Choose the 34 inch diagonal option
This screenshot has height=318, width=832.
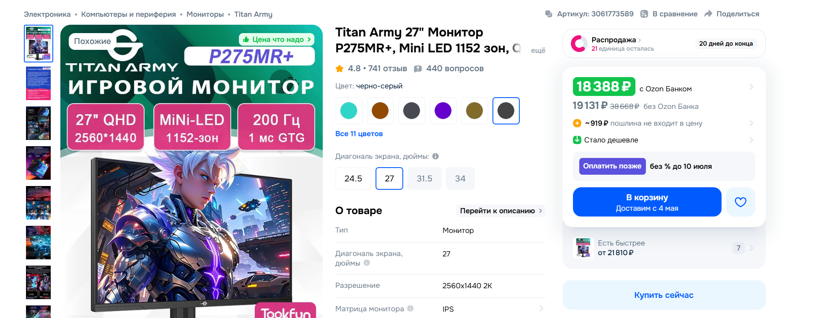460,178
